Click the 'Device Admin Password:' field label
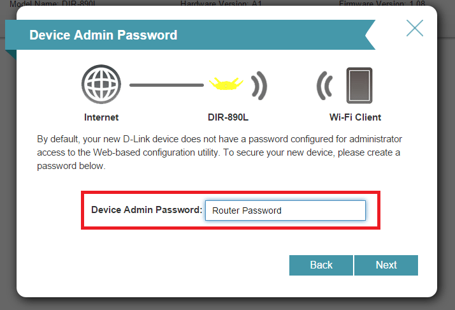 coord(147,210)
